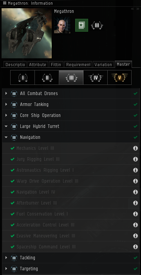Screen dimensions: 141x275
Task: Switch to the Attributes tab
Action: click(x=38, y=65)
